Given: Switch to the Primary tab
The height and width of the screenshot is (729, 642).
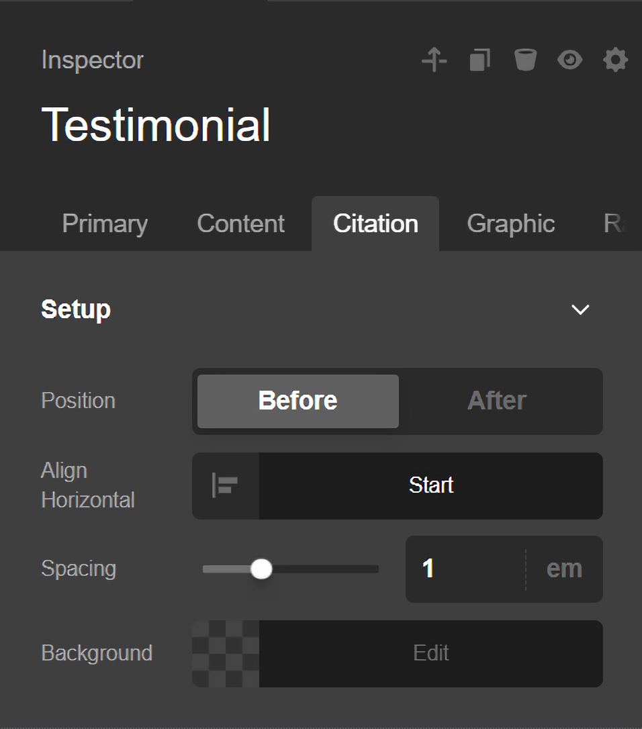Looking at the screenshot, I should 104,224.
